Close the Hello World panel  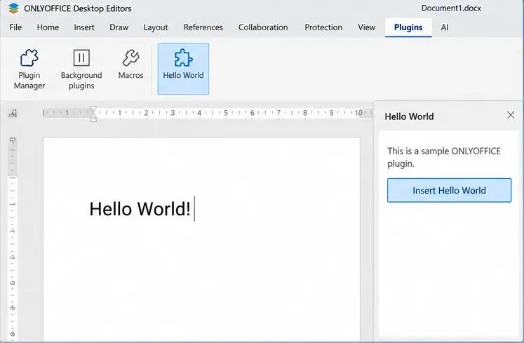[x=511, y=115]
